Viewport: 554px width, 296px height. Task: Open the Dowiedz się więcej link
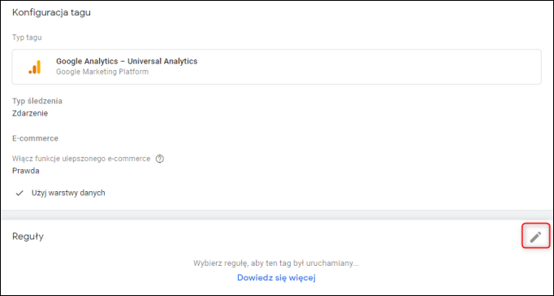(x=276, y=277)
